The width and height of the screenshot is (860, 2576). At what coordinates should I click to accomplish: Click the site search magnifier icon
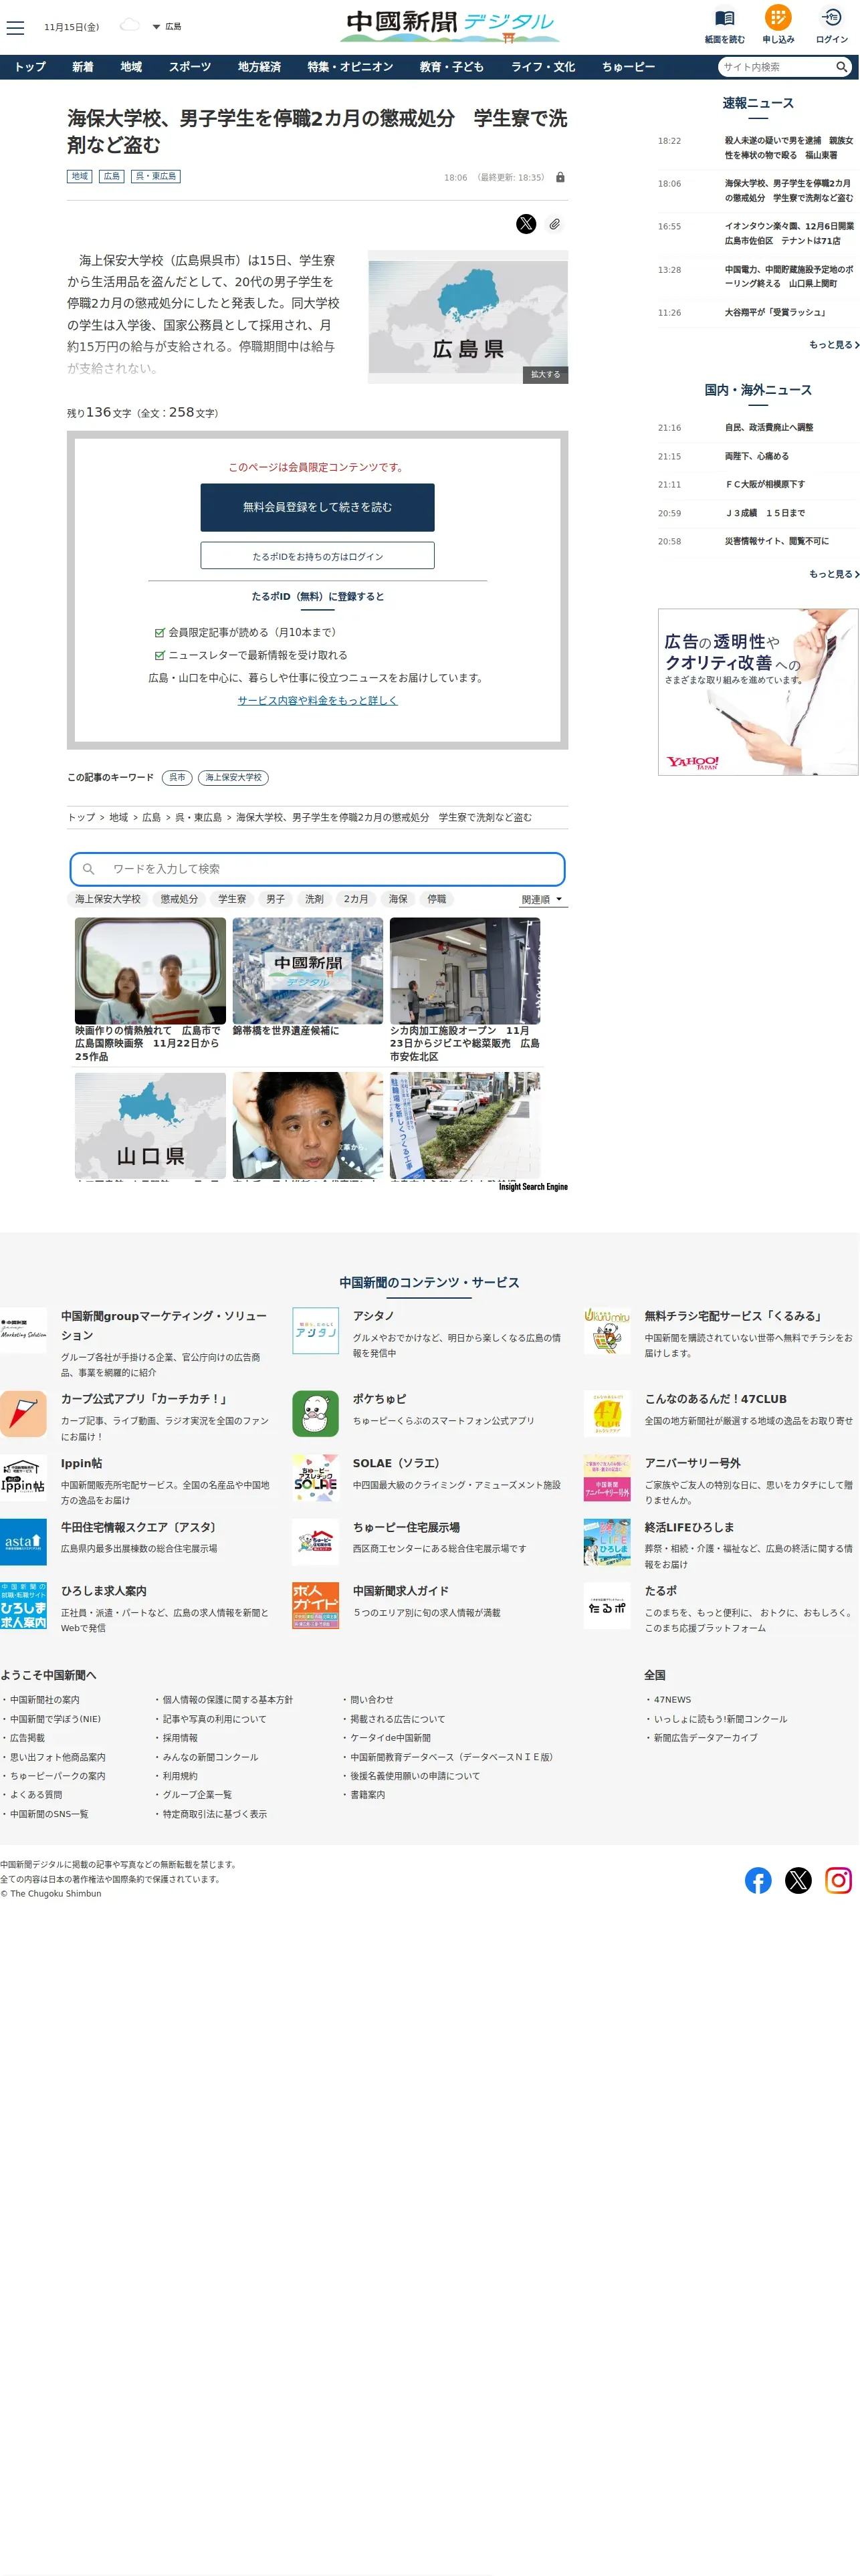pyautogui.click(x=842, y=67)
